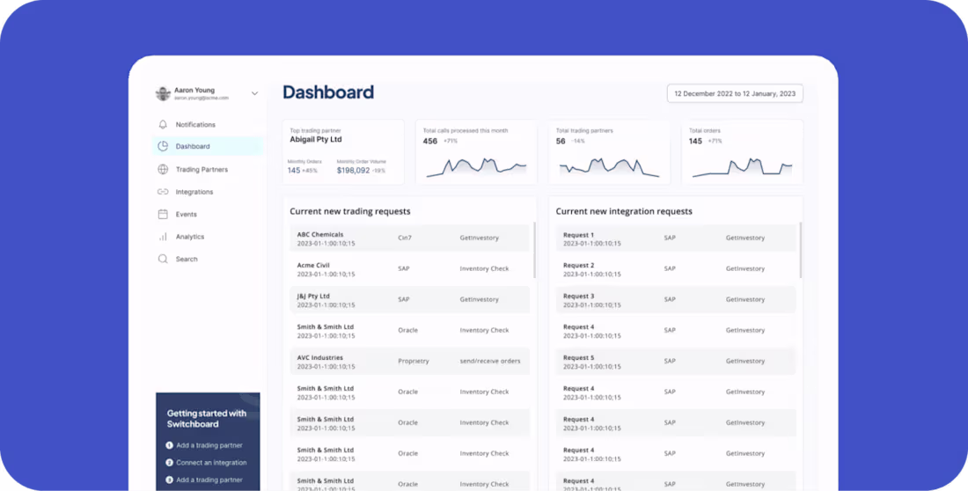
Task: Click the Trading Partners globe icon
Action: pos(163,169)
